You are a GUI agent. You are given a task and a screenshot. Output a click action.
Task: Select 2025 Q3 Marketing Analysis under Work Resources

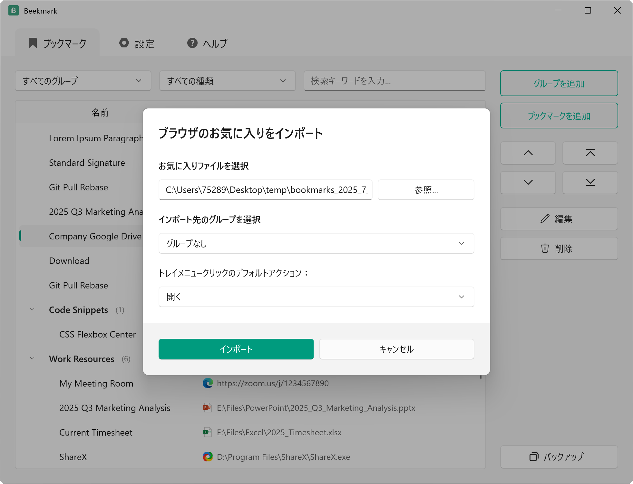tap(250, 408)
